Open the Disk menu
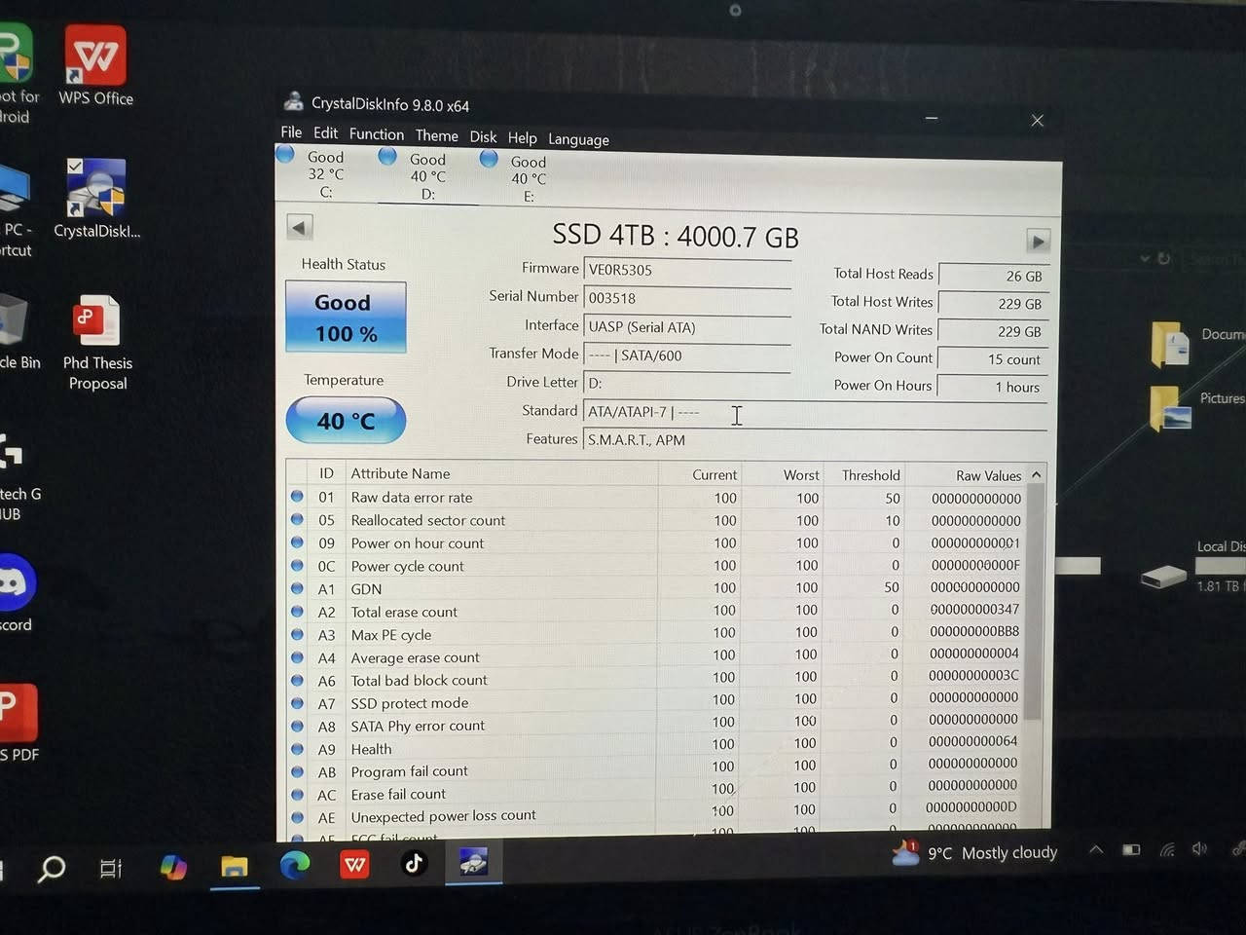The image size is (1246, 935). (483, 136)
